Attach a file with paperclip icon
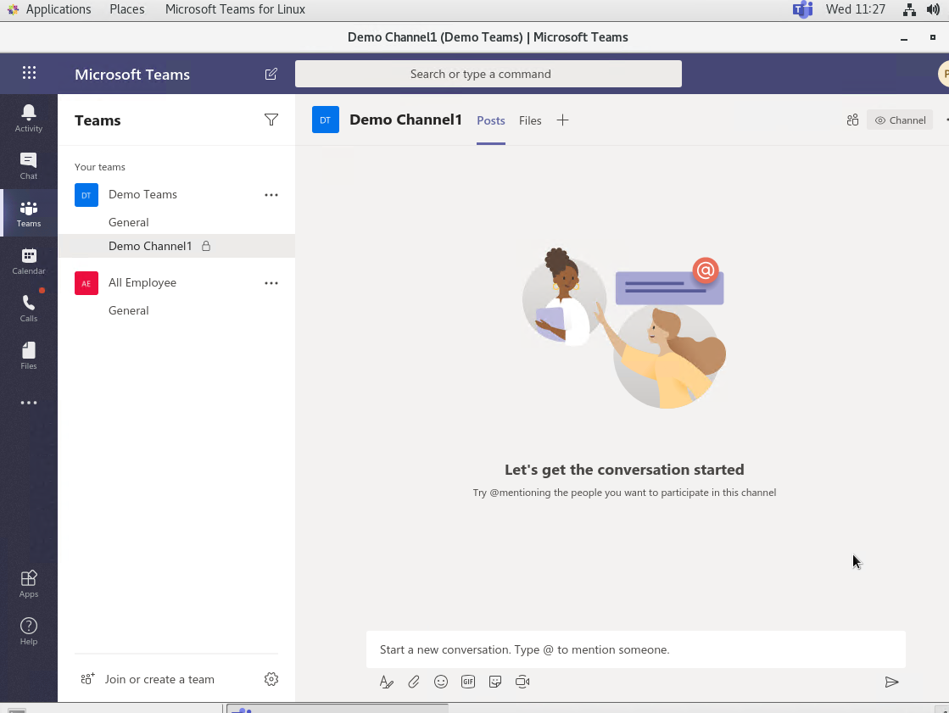This screenshot has width=949, height=713. click(x=413, y=682)
